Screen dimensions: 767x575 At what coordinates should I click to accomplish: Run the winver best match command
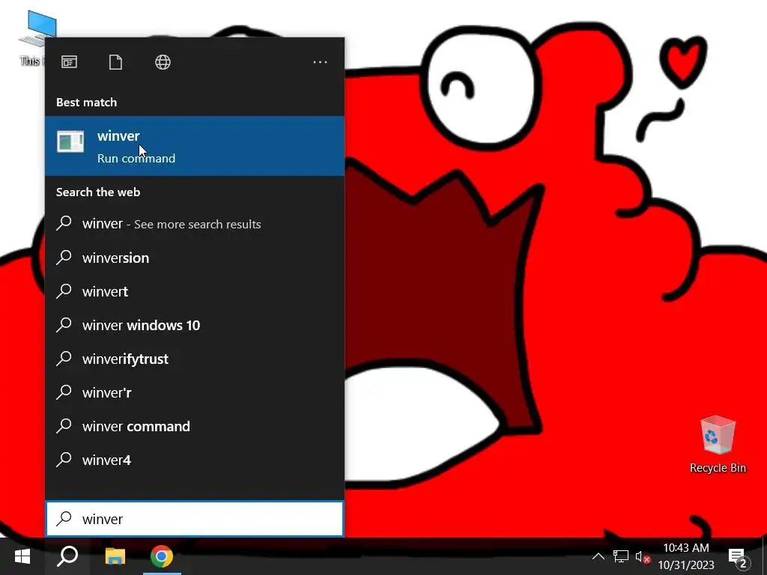pyautogui.click(x=195, y=146)
